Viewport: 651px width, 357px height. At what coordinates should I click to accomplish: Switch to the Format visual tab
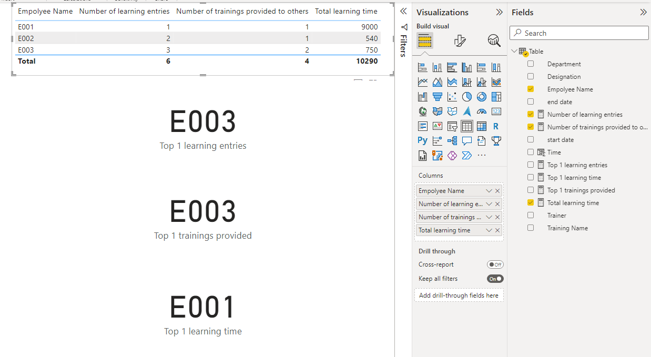point(460,40)
